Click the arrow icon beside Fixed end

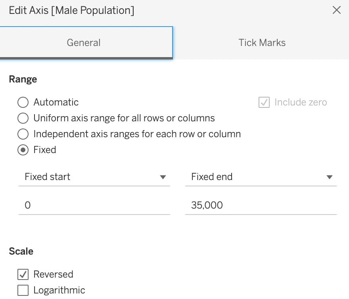coord(330,177)
